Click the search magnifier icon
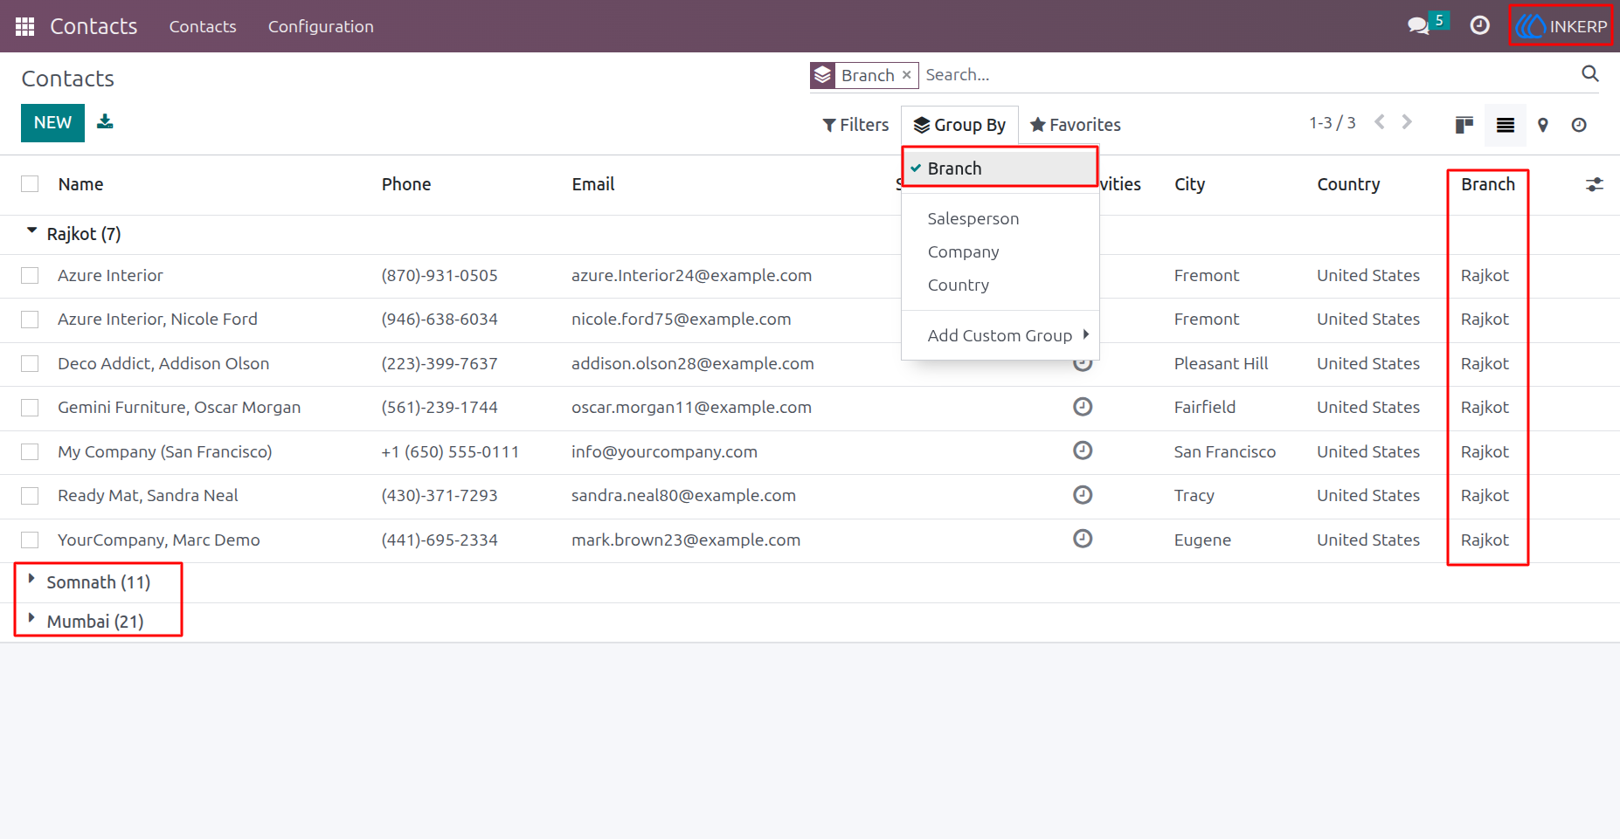 tap(1590, 74)
